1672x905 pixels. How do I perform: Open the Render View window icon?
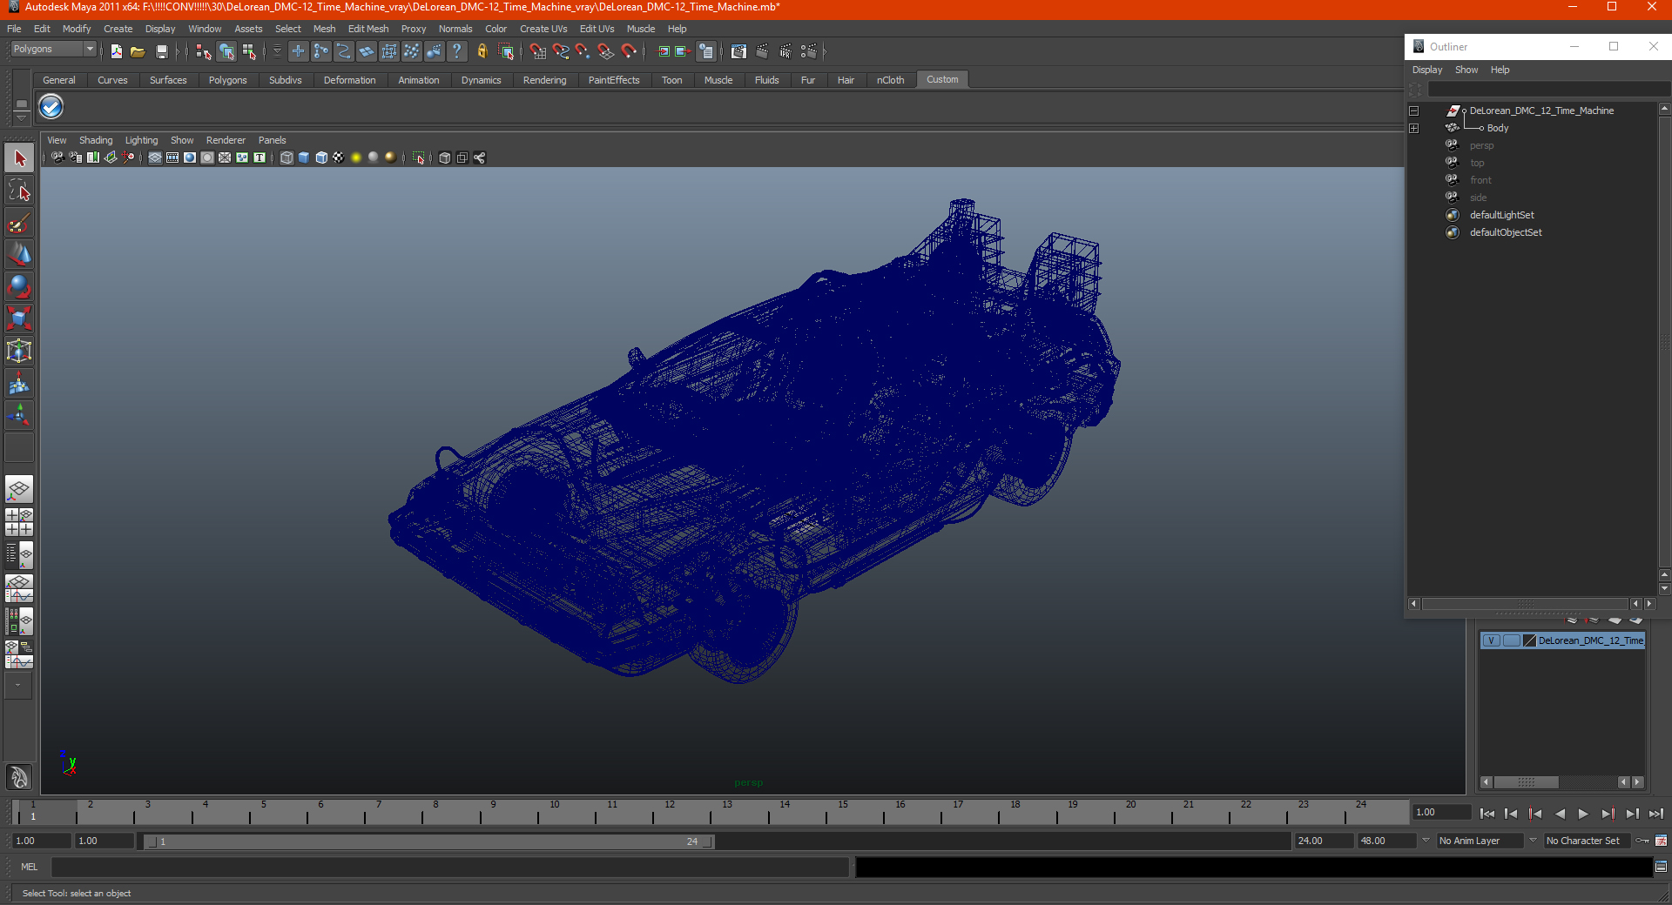click(x=738, y=52)
